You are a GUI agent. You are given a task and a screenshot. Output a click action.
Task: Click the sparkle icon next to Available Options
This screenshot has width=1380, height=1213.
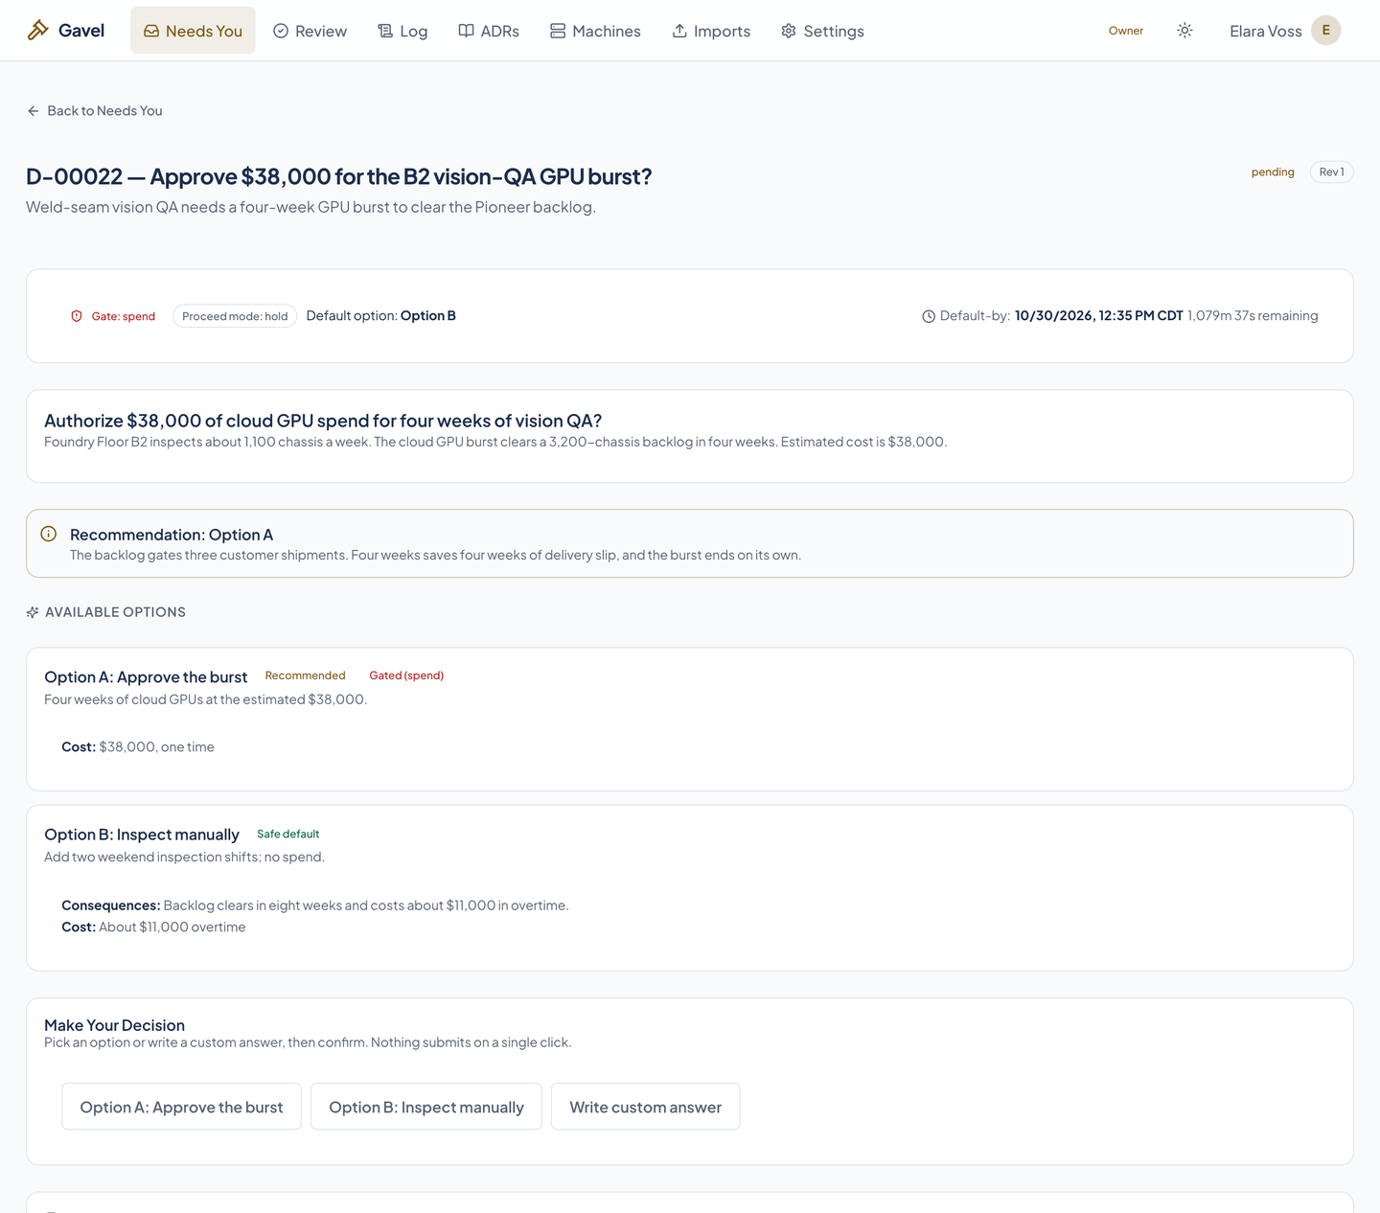click(x=33, y=612)
